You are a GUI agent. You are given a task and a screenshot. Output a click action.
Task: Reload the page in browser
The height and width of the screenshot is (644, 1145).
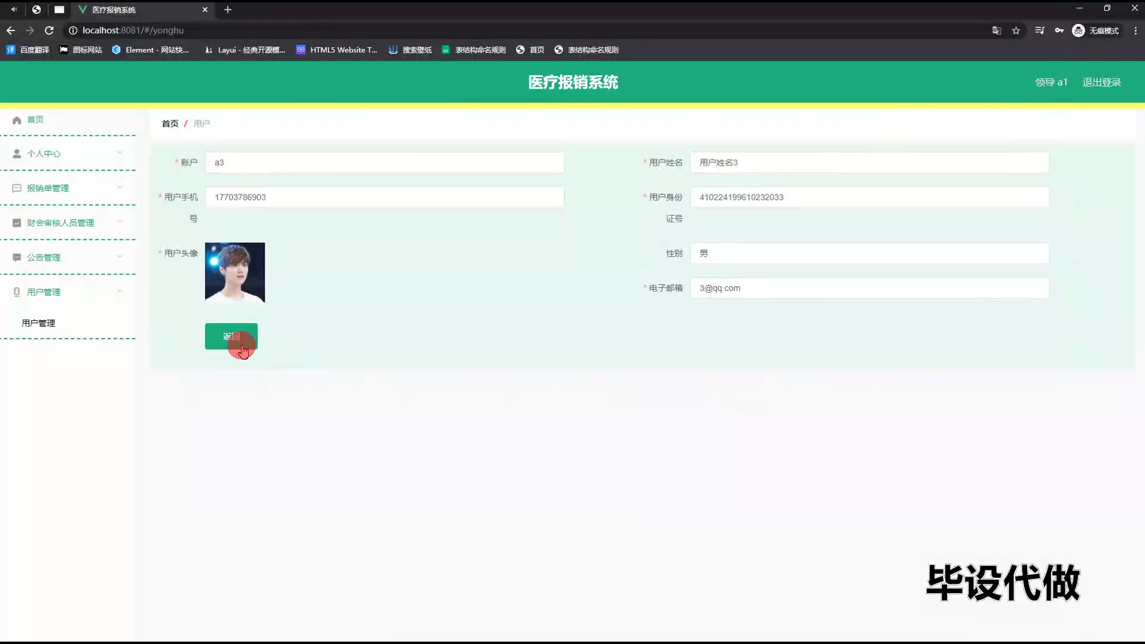pyautogui.click(x=49, y=30)
